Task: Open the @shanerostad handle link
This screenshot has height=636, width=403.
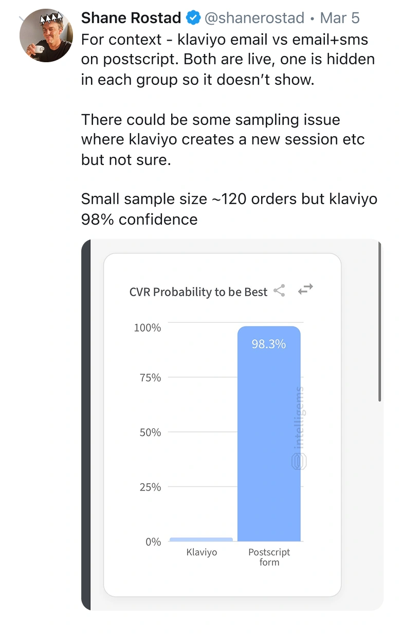Action: click(254, 19)
